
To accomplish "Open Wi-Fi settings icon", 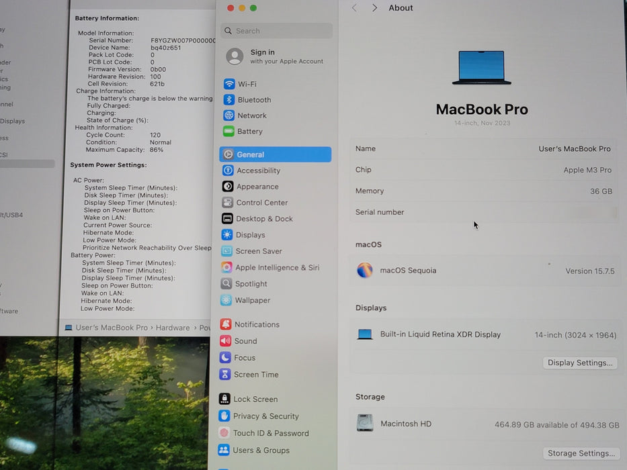I will (229, 84).
